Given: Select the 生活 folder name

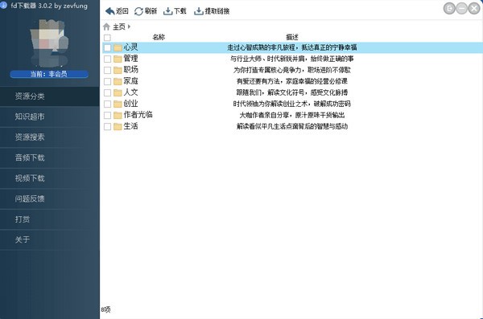Looking at the screenshot, I should [x=130, y=126].
